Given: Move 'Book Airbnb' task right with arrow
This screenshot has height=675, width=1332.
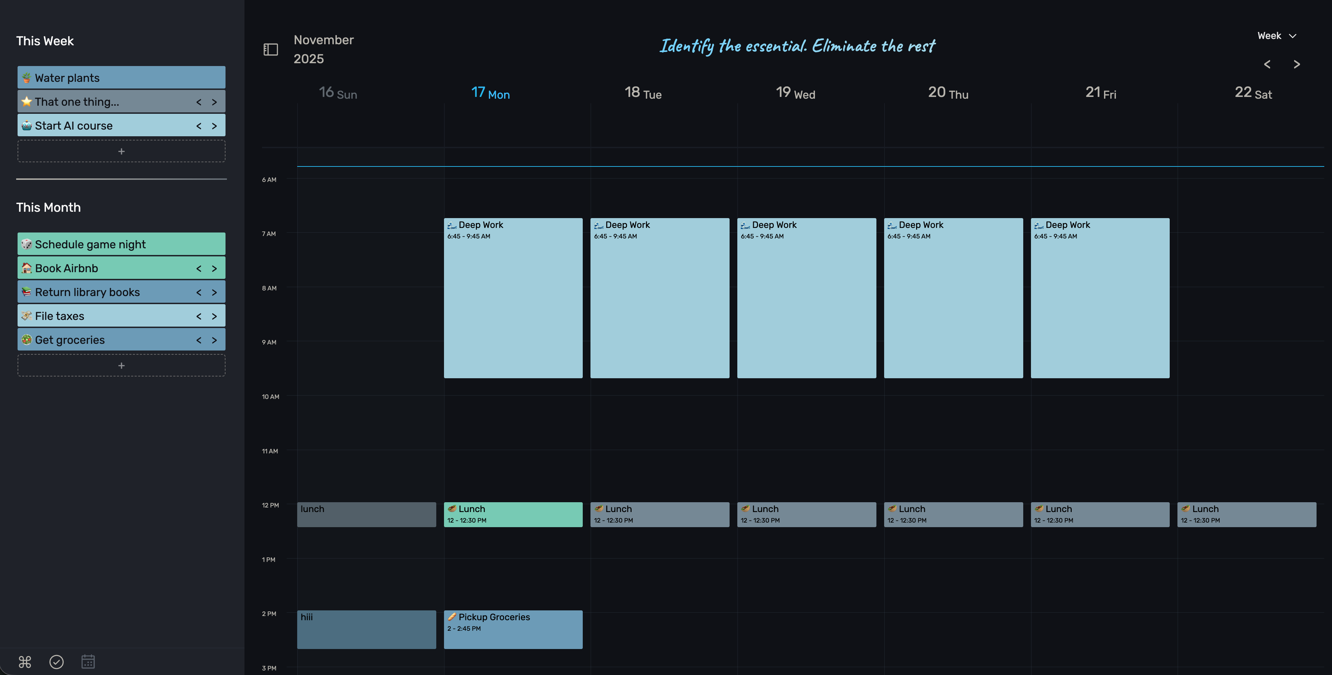Looking at the screenshot, I should (214, 268).
